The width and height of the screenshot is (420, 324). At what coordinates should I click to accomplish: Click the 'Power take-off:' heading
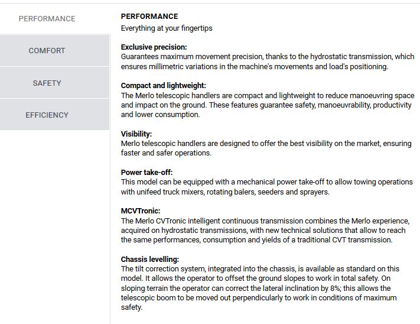tap(147, 173)
